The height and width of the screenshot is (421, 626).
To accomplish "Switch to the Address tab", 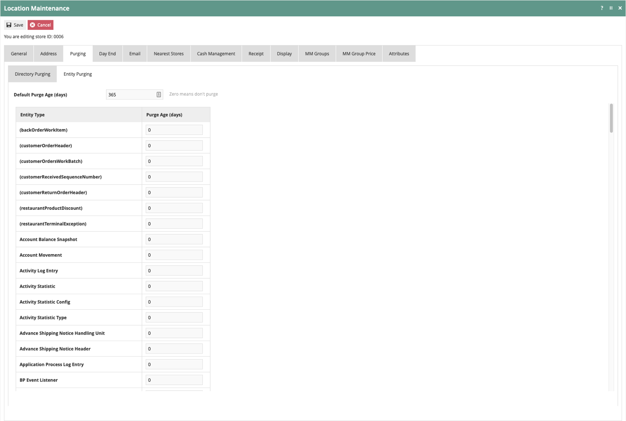I will [x=48, y=53].
